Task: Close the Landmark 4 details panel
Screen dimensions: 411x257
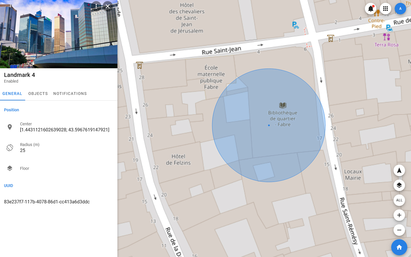Action: click(108, 6)
